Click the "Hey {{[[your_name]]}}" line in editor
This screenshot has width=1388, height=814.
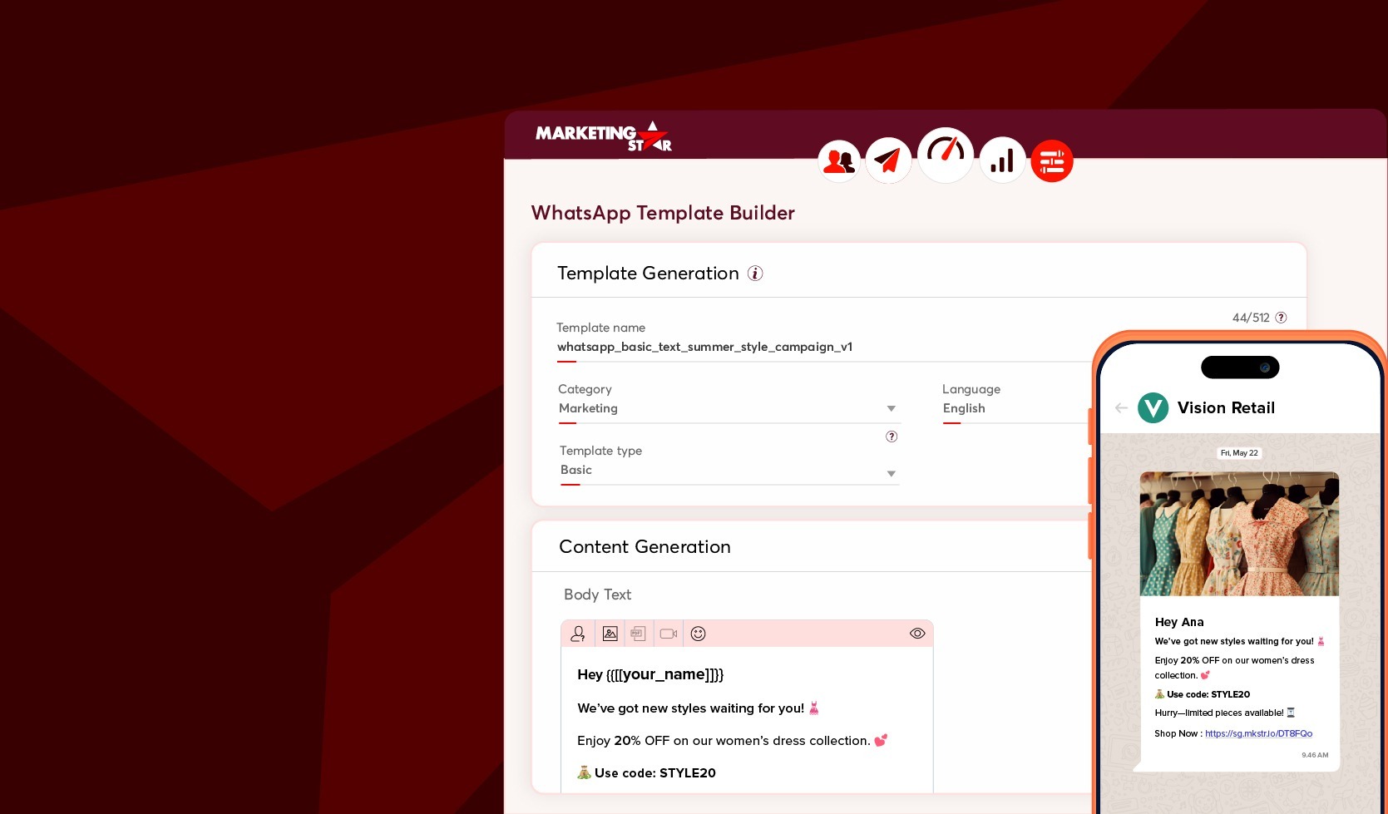pyautogui.click(x=650, y=674)
